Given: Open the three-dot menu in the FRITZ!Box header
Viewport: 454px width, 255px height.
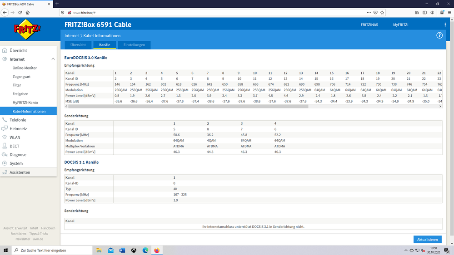Looking at the screenshot, I should [445, 25].
